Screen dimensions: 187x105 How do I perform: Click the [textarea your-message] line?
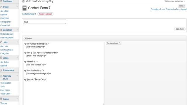click(38, 73)
